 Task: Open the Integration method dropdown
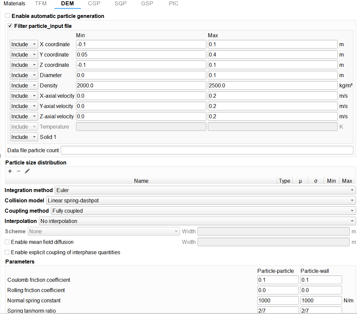tap(205, 190)
